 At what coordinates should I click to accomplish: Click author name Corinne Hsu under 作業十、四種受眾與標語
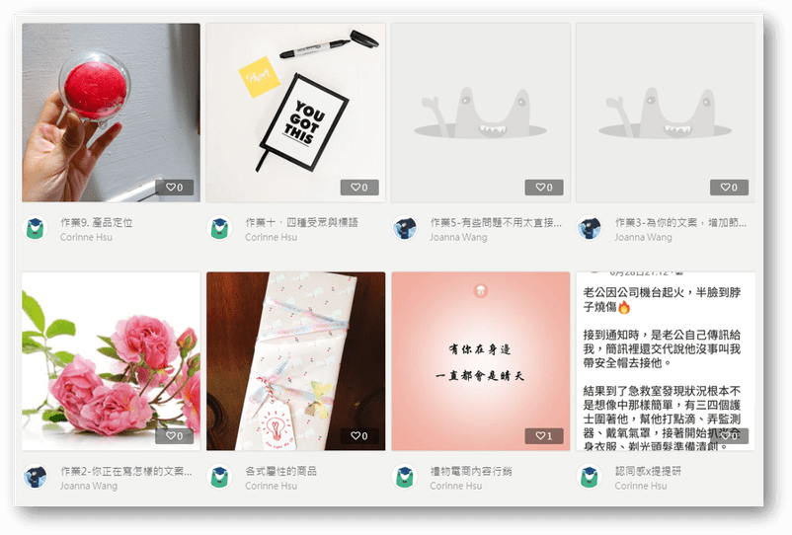(x=271, y=237)
